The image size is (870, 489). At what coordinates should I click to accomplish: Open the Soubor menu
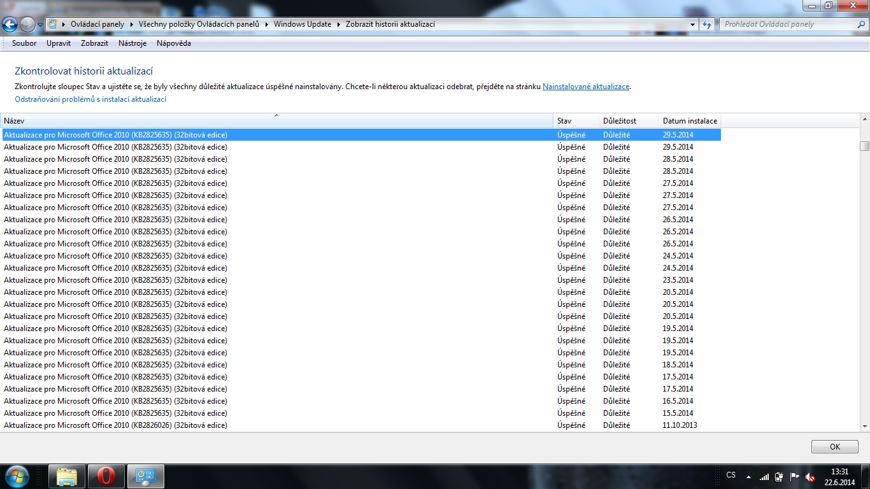[x=24, y=43]
